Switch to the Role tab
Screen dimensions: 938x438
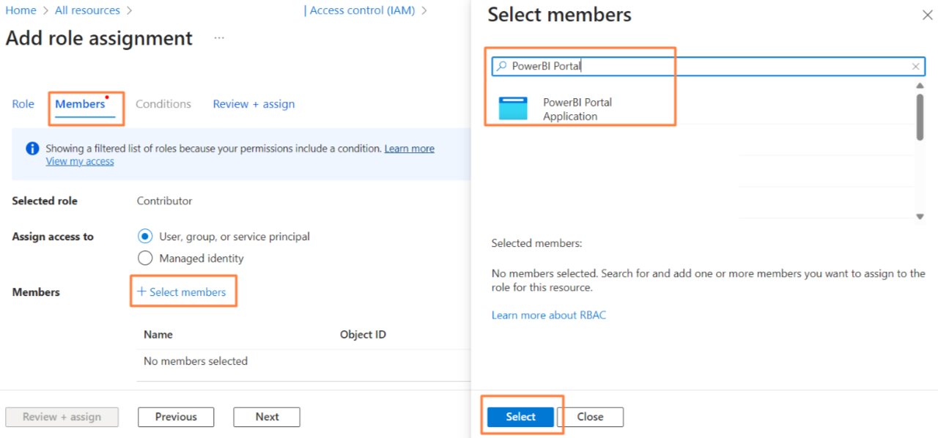tap(23, 104)
